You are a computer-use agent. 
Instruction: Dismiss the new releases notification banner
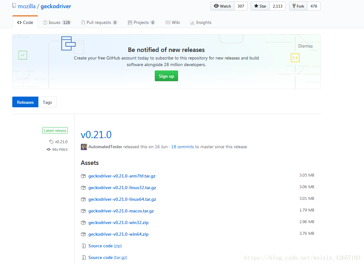click(x=305, y=46)
